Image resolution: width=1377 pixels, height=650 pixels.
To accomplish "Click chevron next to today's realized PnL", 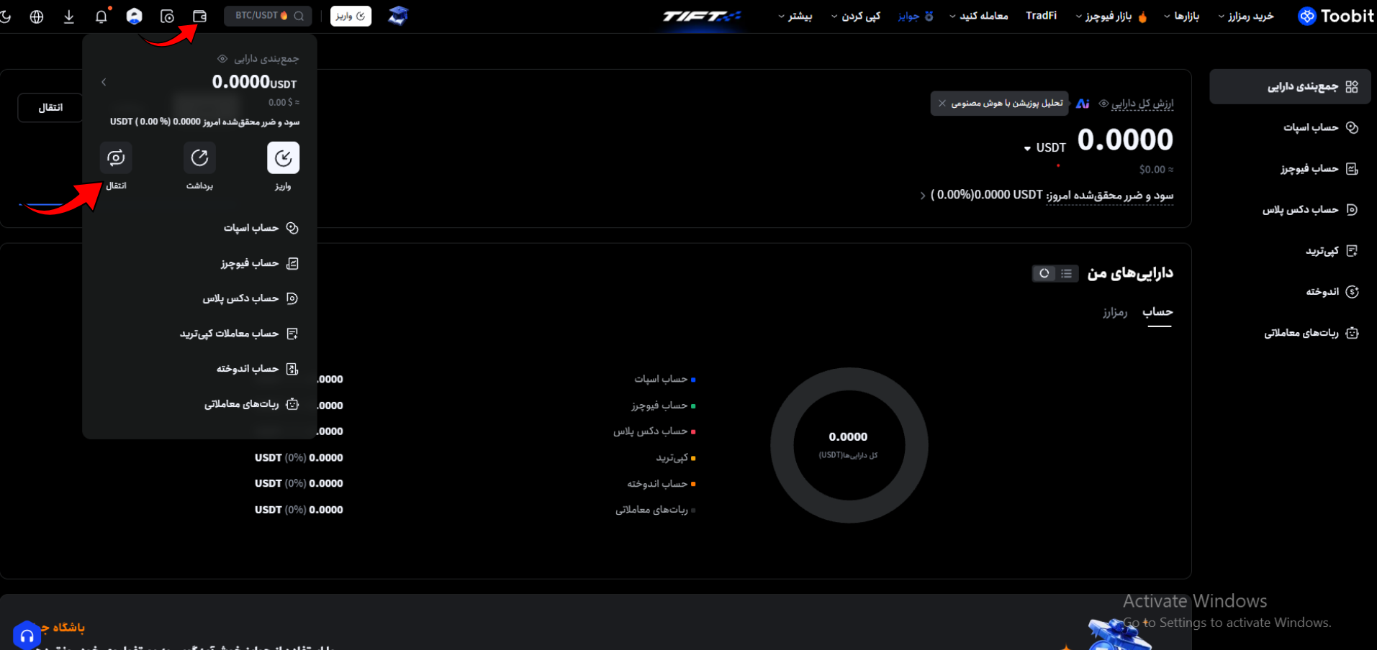I will (923, 196).
